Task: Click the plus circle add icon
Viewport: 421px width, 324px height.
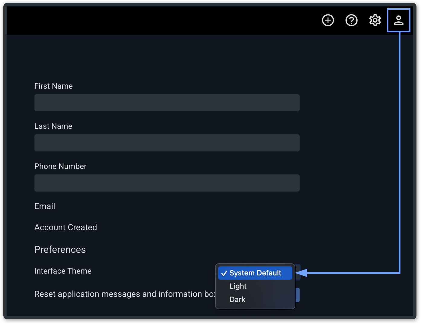Action: (x=328, y=21)
